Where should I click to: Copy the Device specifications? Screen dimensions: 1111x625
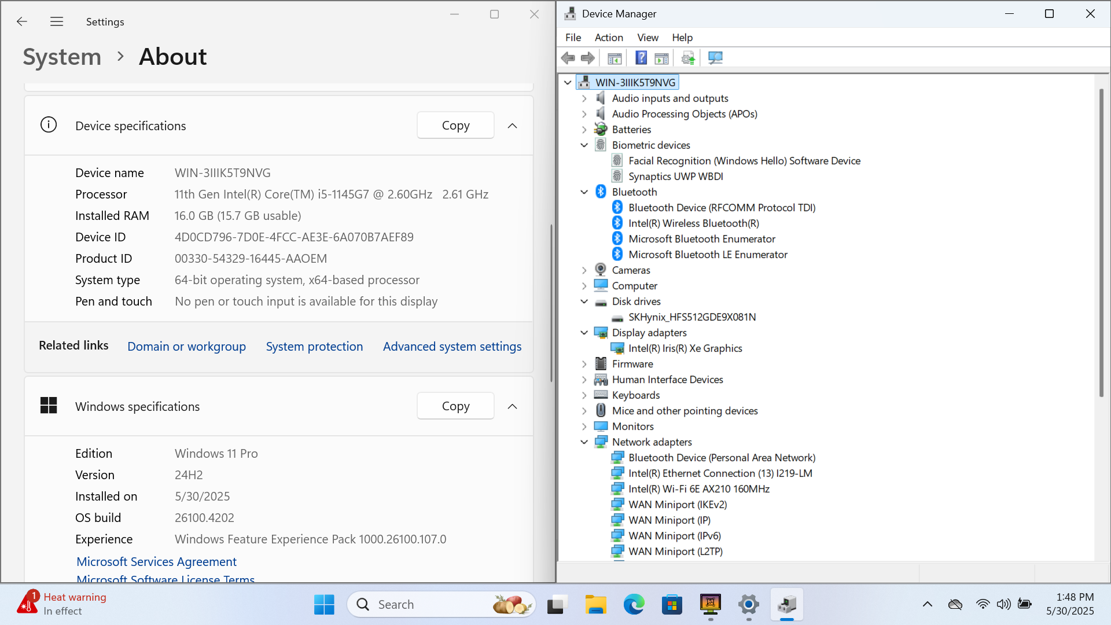pos(455,125)
